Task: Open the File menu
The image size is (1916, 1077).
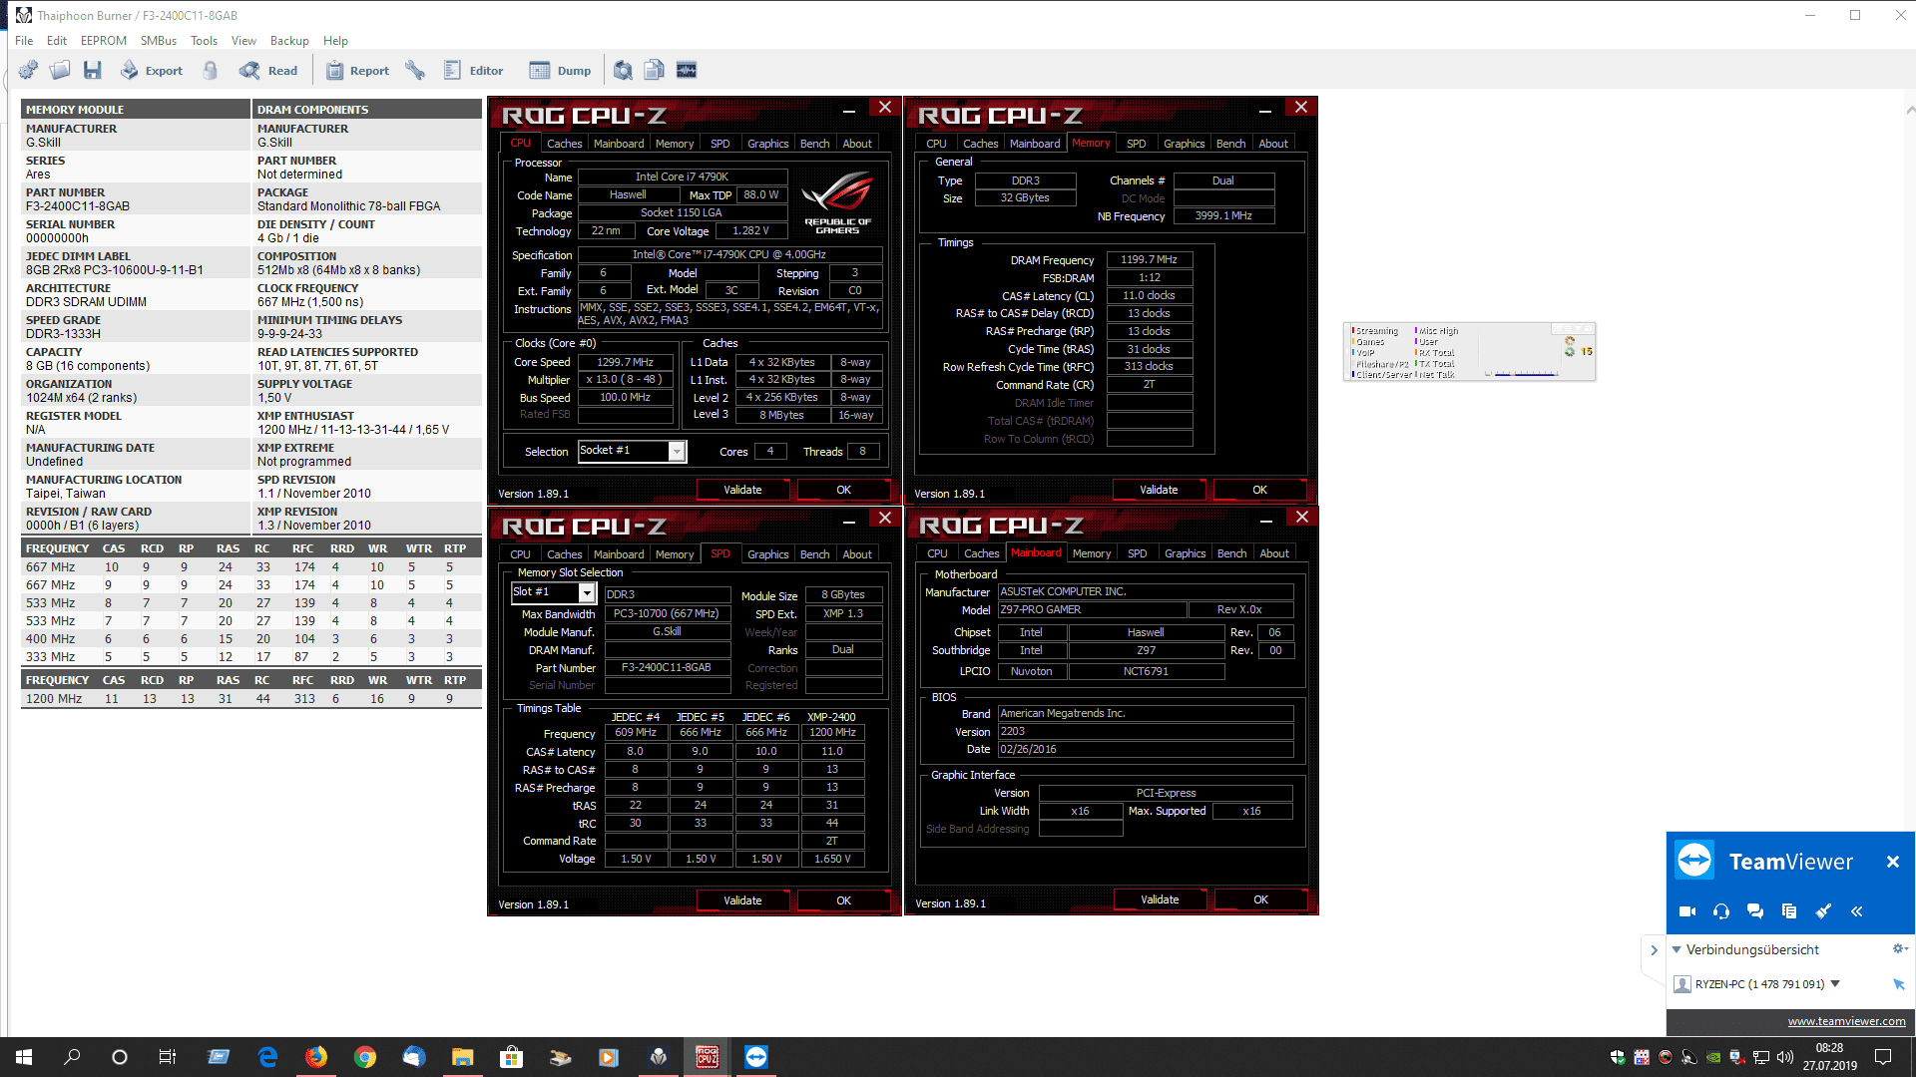Action: click(x=24, y=41)
